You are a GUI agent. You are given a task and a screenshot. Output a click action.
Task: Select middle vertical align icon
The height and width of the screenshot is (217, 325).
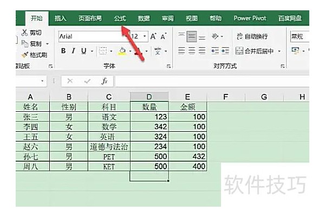pos(192,36)
